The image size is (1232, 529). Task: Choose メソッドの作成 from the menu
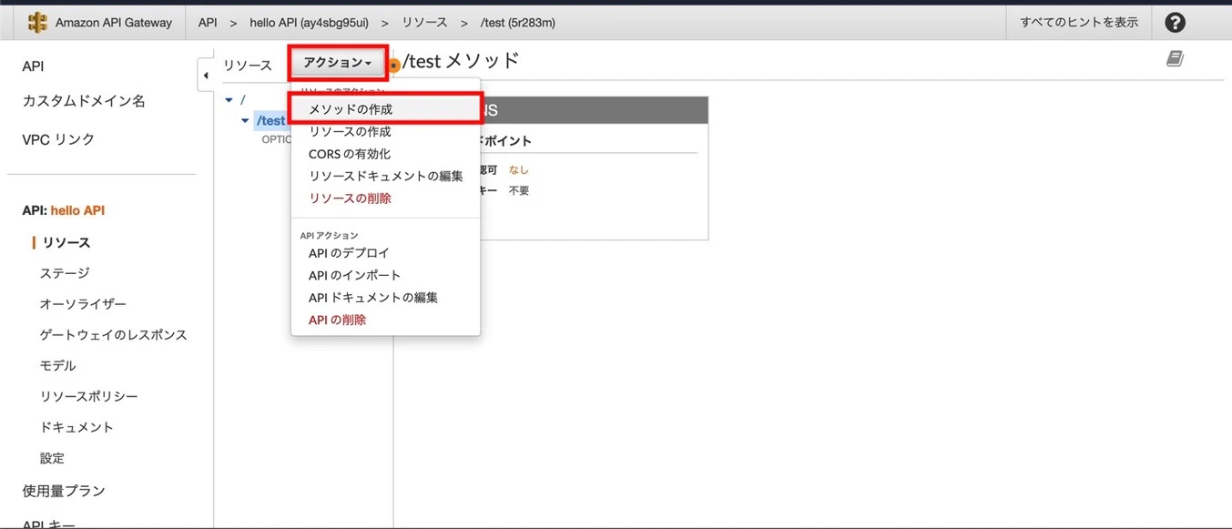[385, 108]
